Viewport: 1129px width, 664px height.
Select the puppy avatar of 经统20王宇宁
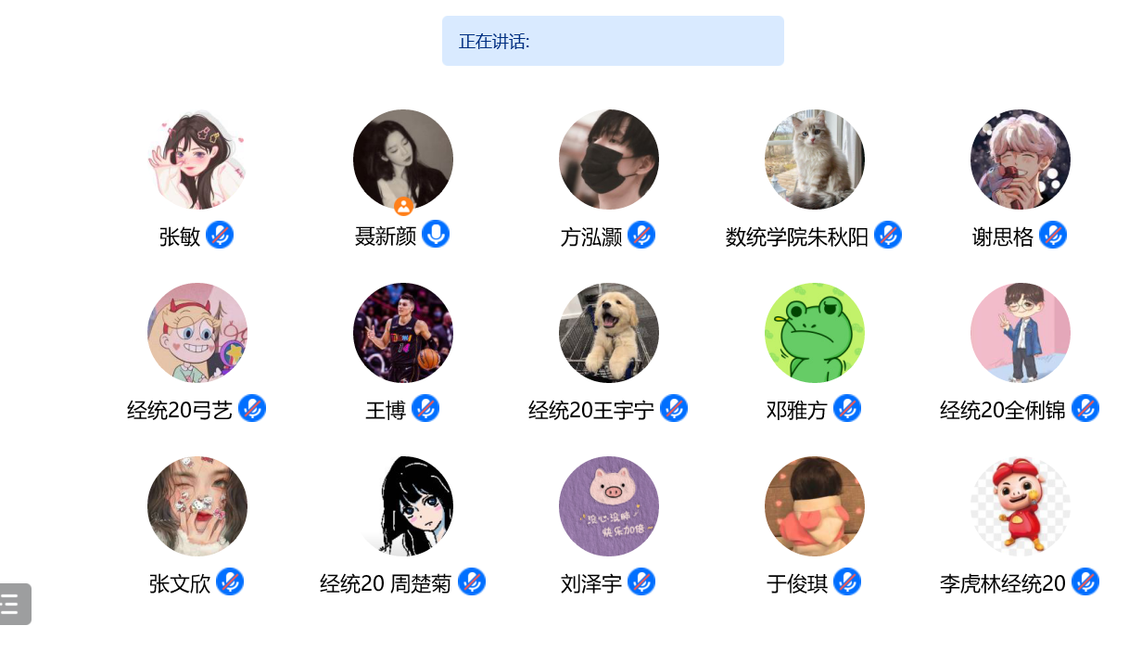coord(609,333)
